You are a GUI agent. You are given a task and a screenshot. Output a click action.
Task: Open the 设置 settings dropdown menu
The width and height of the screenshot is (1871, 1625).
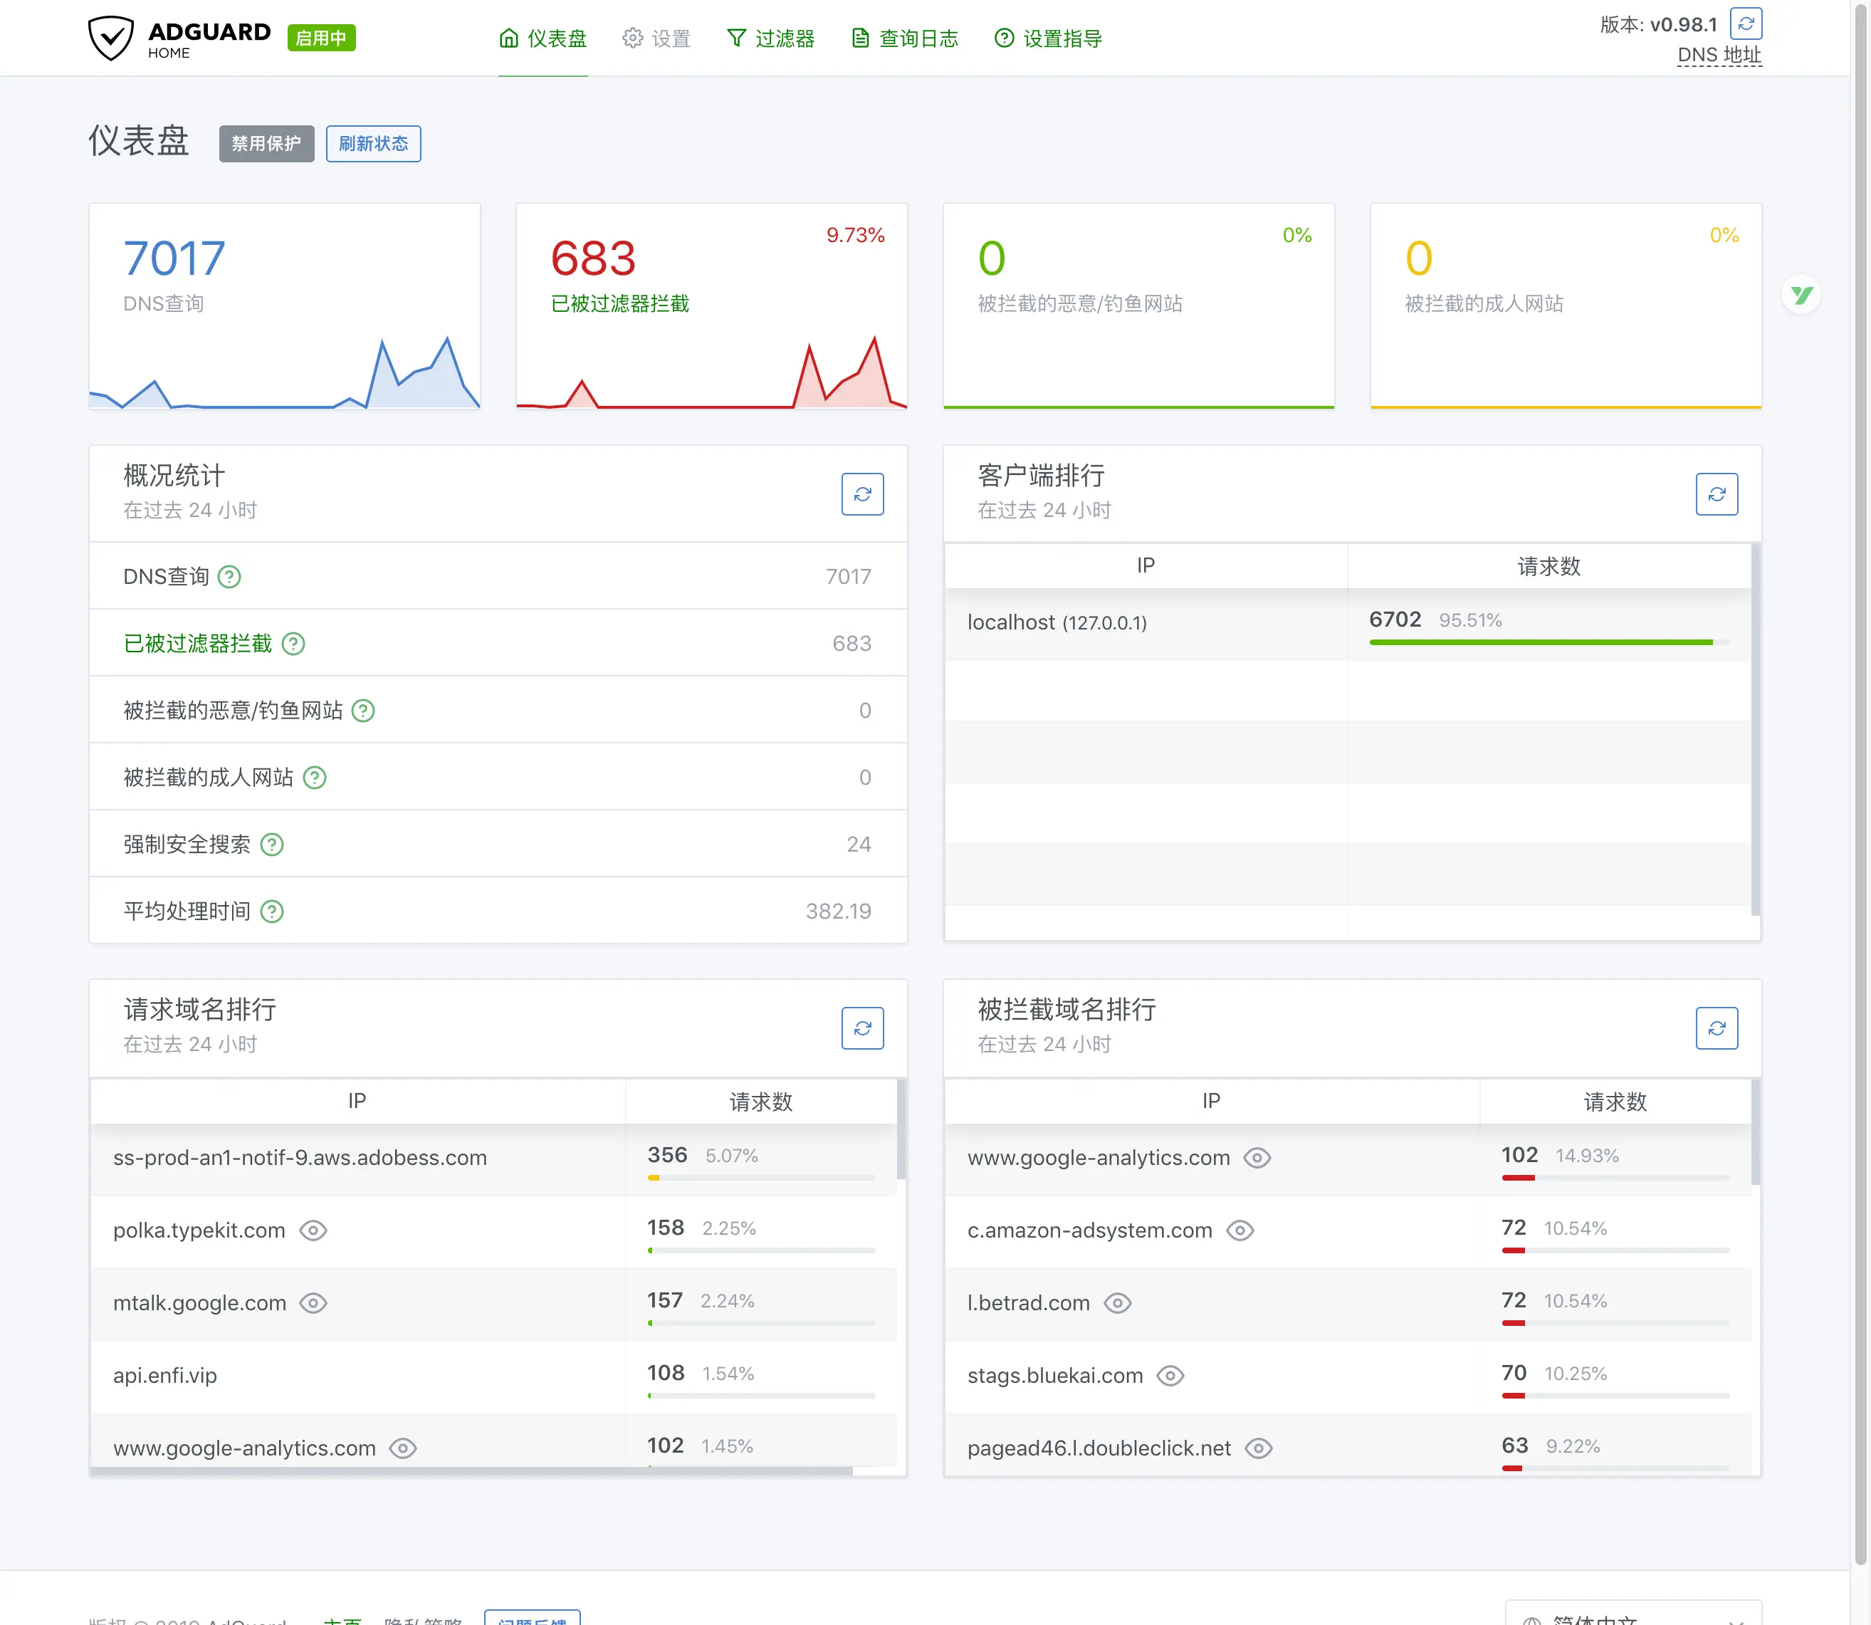pyautogui.click(x=656, y=38)
